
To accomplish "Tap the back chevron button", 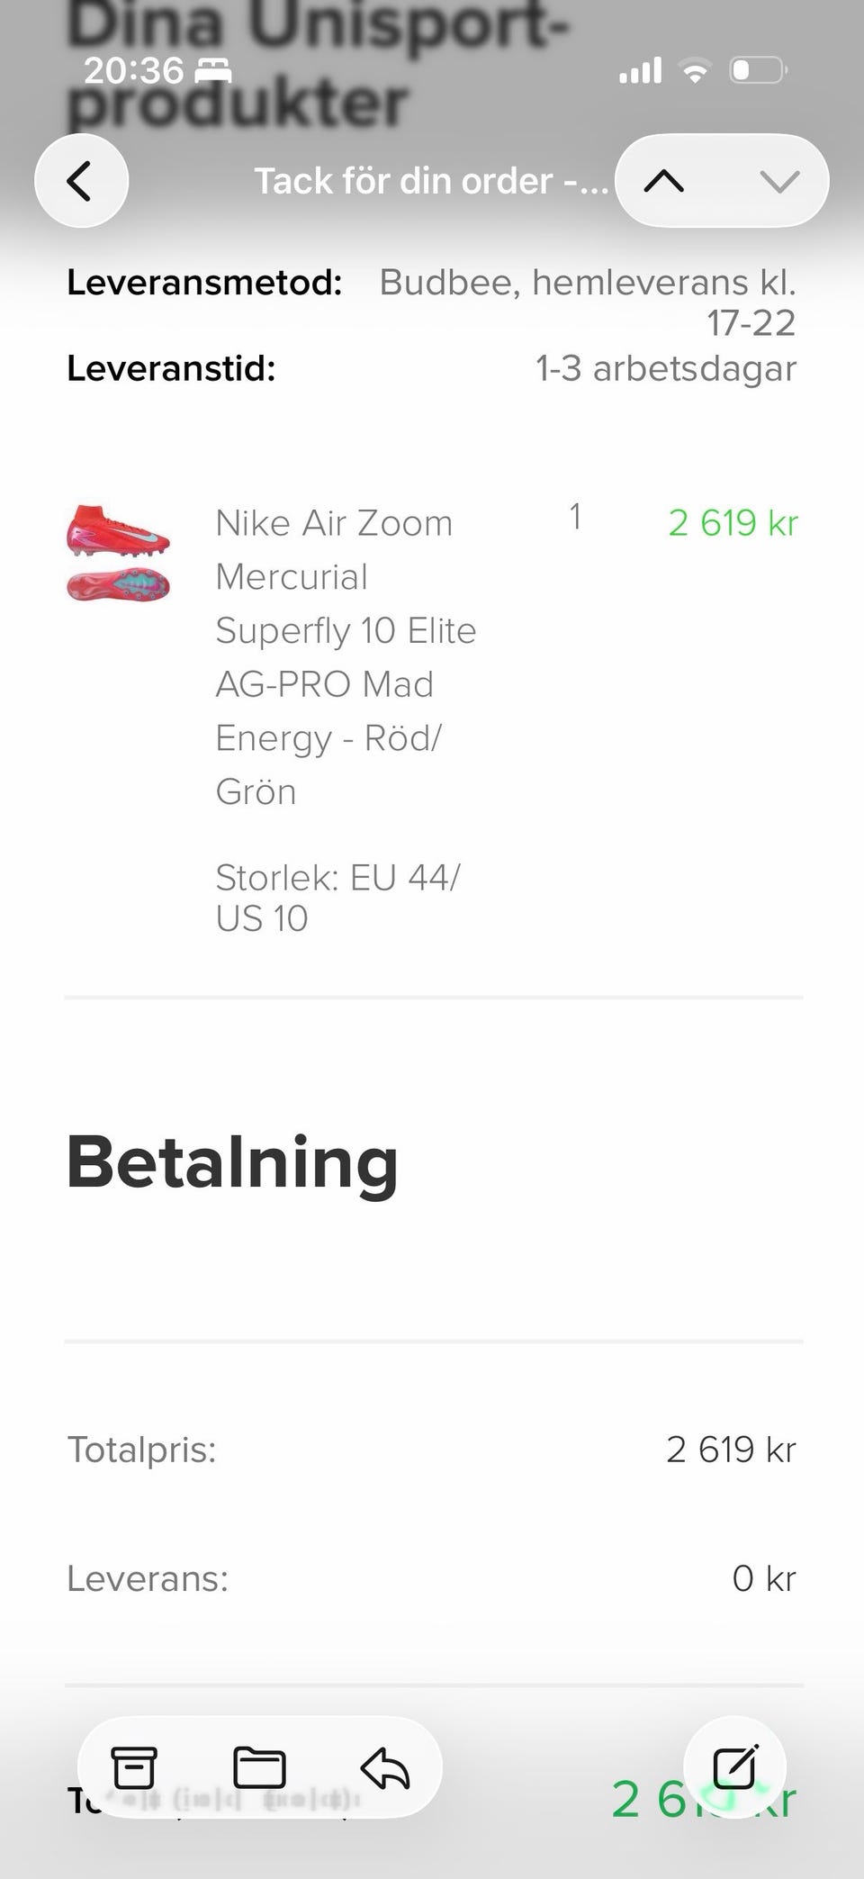I will [81, 181].
